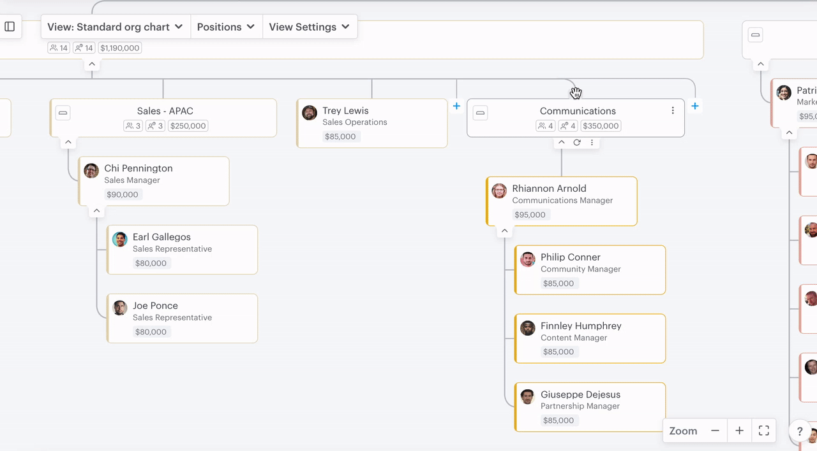
Task: Select the Giuseppe Dejesus employee card
Action: tap(589, 406)
